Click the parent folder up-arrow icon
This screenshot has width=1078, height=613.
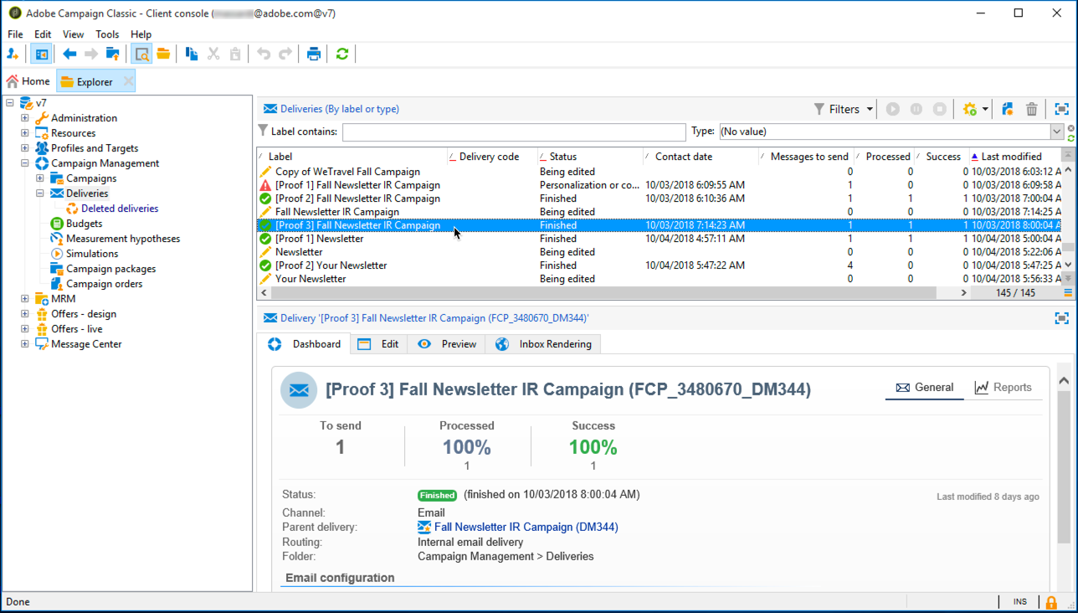(113, 54)
